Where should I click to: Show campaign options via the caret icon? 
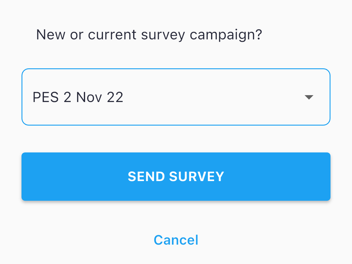pos(309,97)
